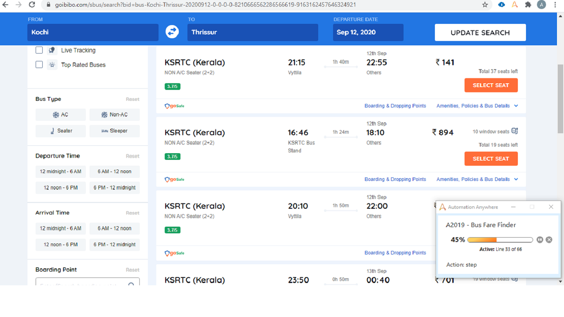Pause the Bus Fare Finder bot
This screenshot has height=317, width=564.
(540, 240)
